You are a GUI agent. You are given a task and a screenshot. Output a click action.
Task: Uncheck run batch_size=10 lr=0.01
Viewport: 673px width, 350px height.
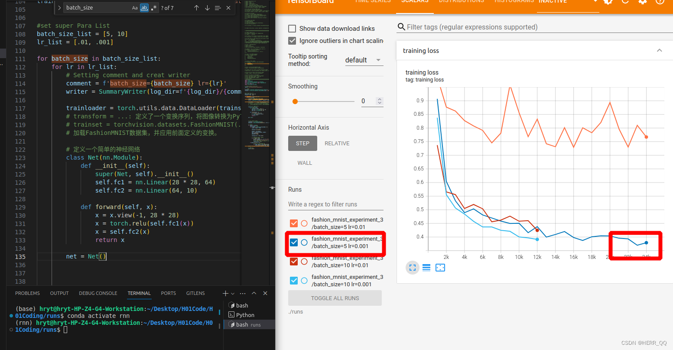coord(294,262)
